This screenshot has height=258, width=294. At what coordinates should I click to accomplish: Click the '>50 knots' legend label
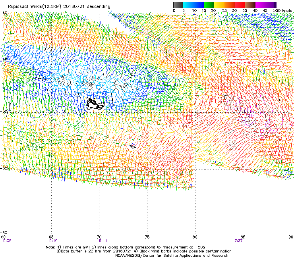pyautogui.click(x=282, y=10)
